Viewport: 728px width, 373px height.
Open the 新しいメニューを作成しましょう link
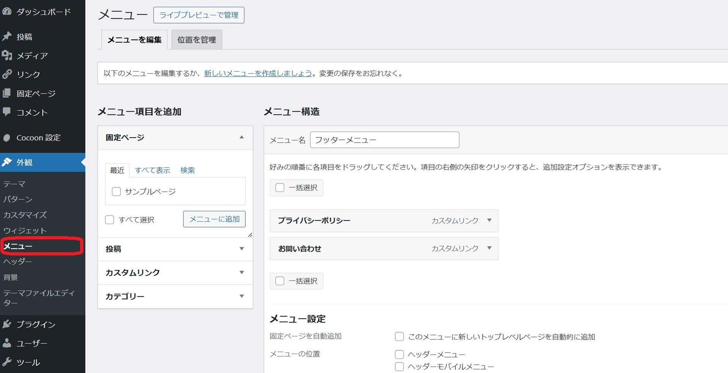tap(258, 73)
